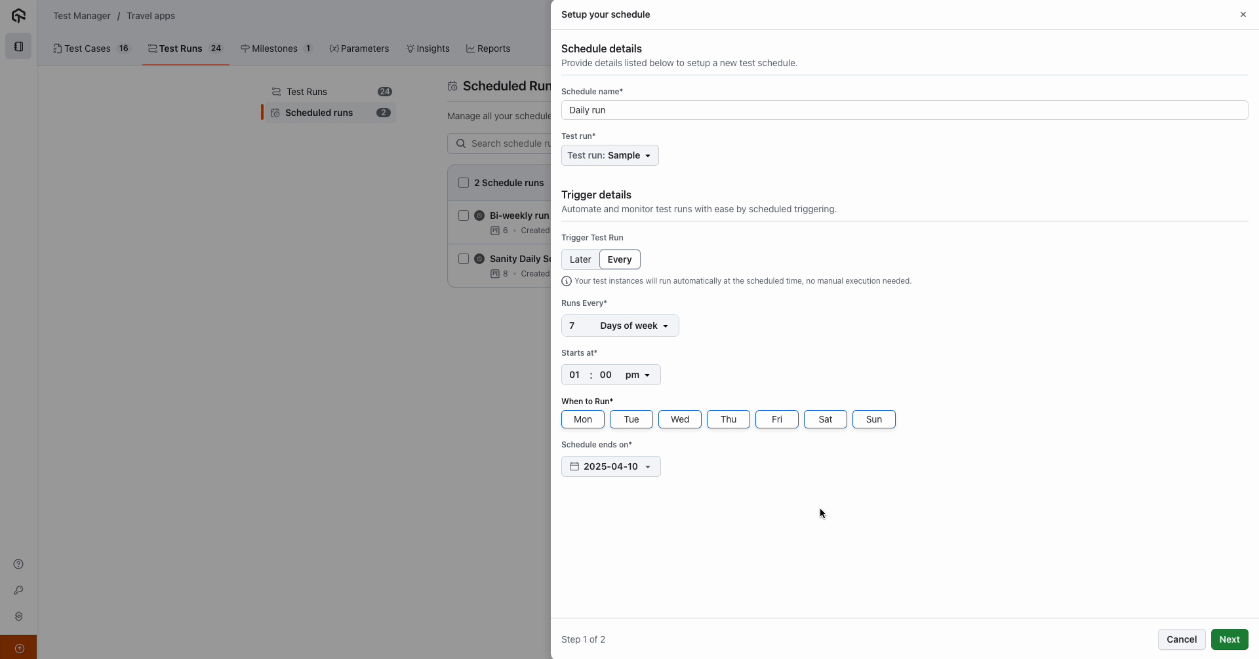The width and height of the screenshot is (1259, 659).
Task: Open the am/pm selector dropdown
Action: click(x=637, y=375)
